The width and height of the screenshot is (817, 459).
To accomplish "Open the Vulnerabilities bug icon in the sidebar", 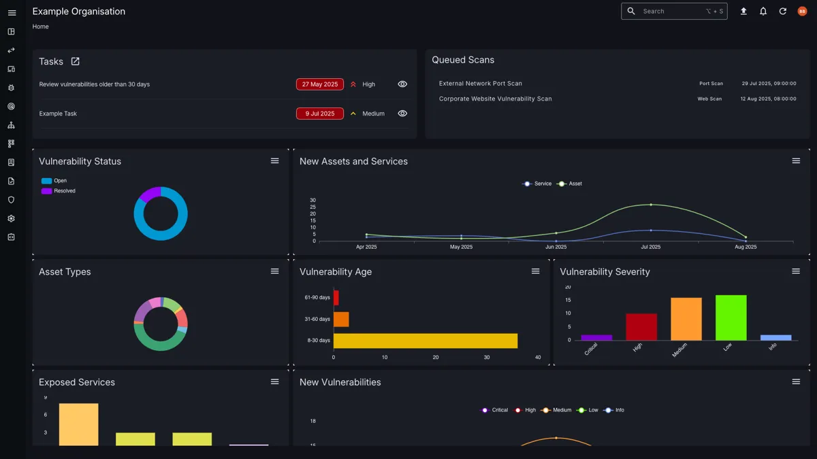I will pos(12,88).
